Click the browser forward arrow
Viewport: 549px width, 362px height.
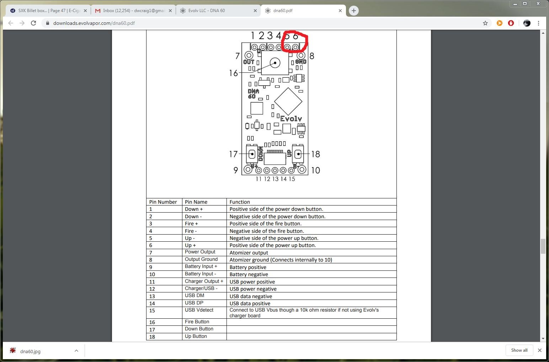click(22, 23)
